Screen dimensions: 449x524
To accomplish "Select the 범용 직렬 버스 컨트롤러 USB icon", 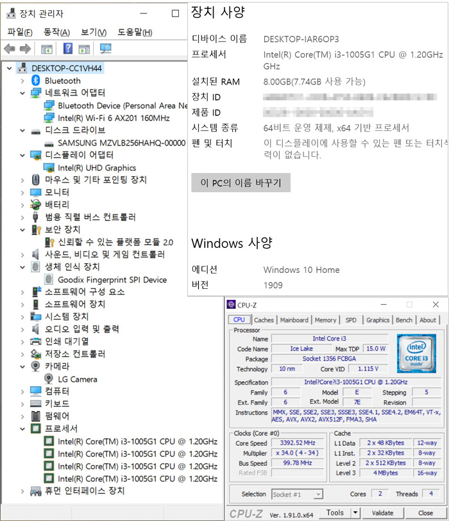I will tap(35, 217).
